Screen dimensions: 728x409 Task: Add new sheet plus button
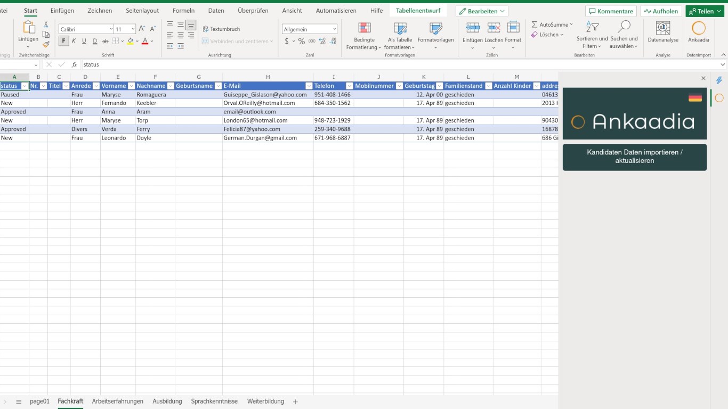click(295, 402)
